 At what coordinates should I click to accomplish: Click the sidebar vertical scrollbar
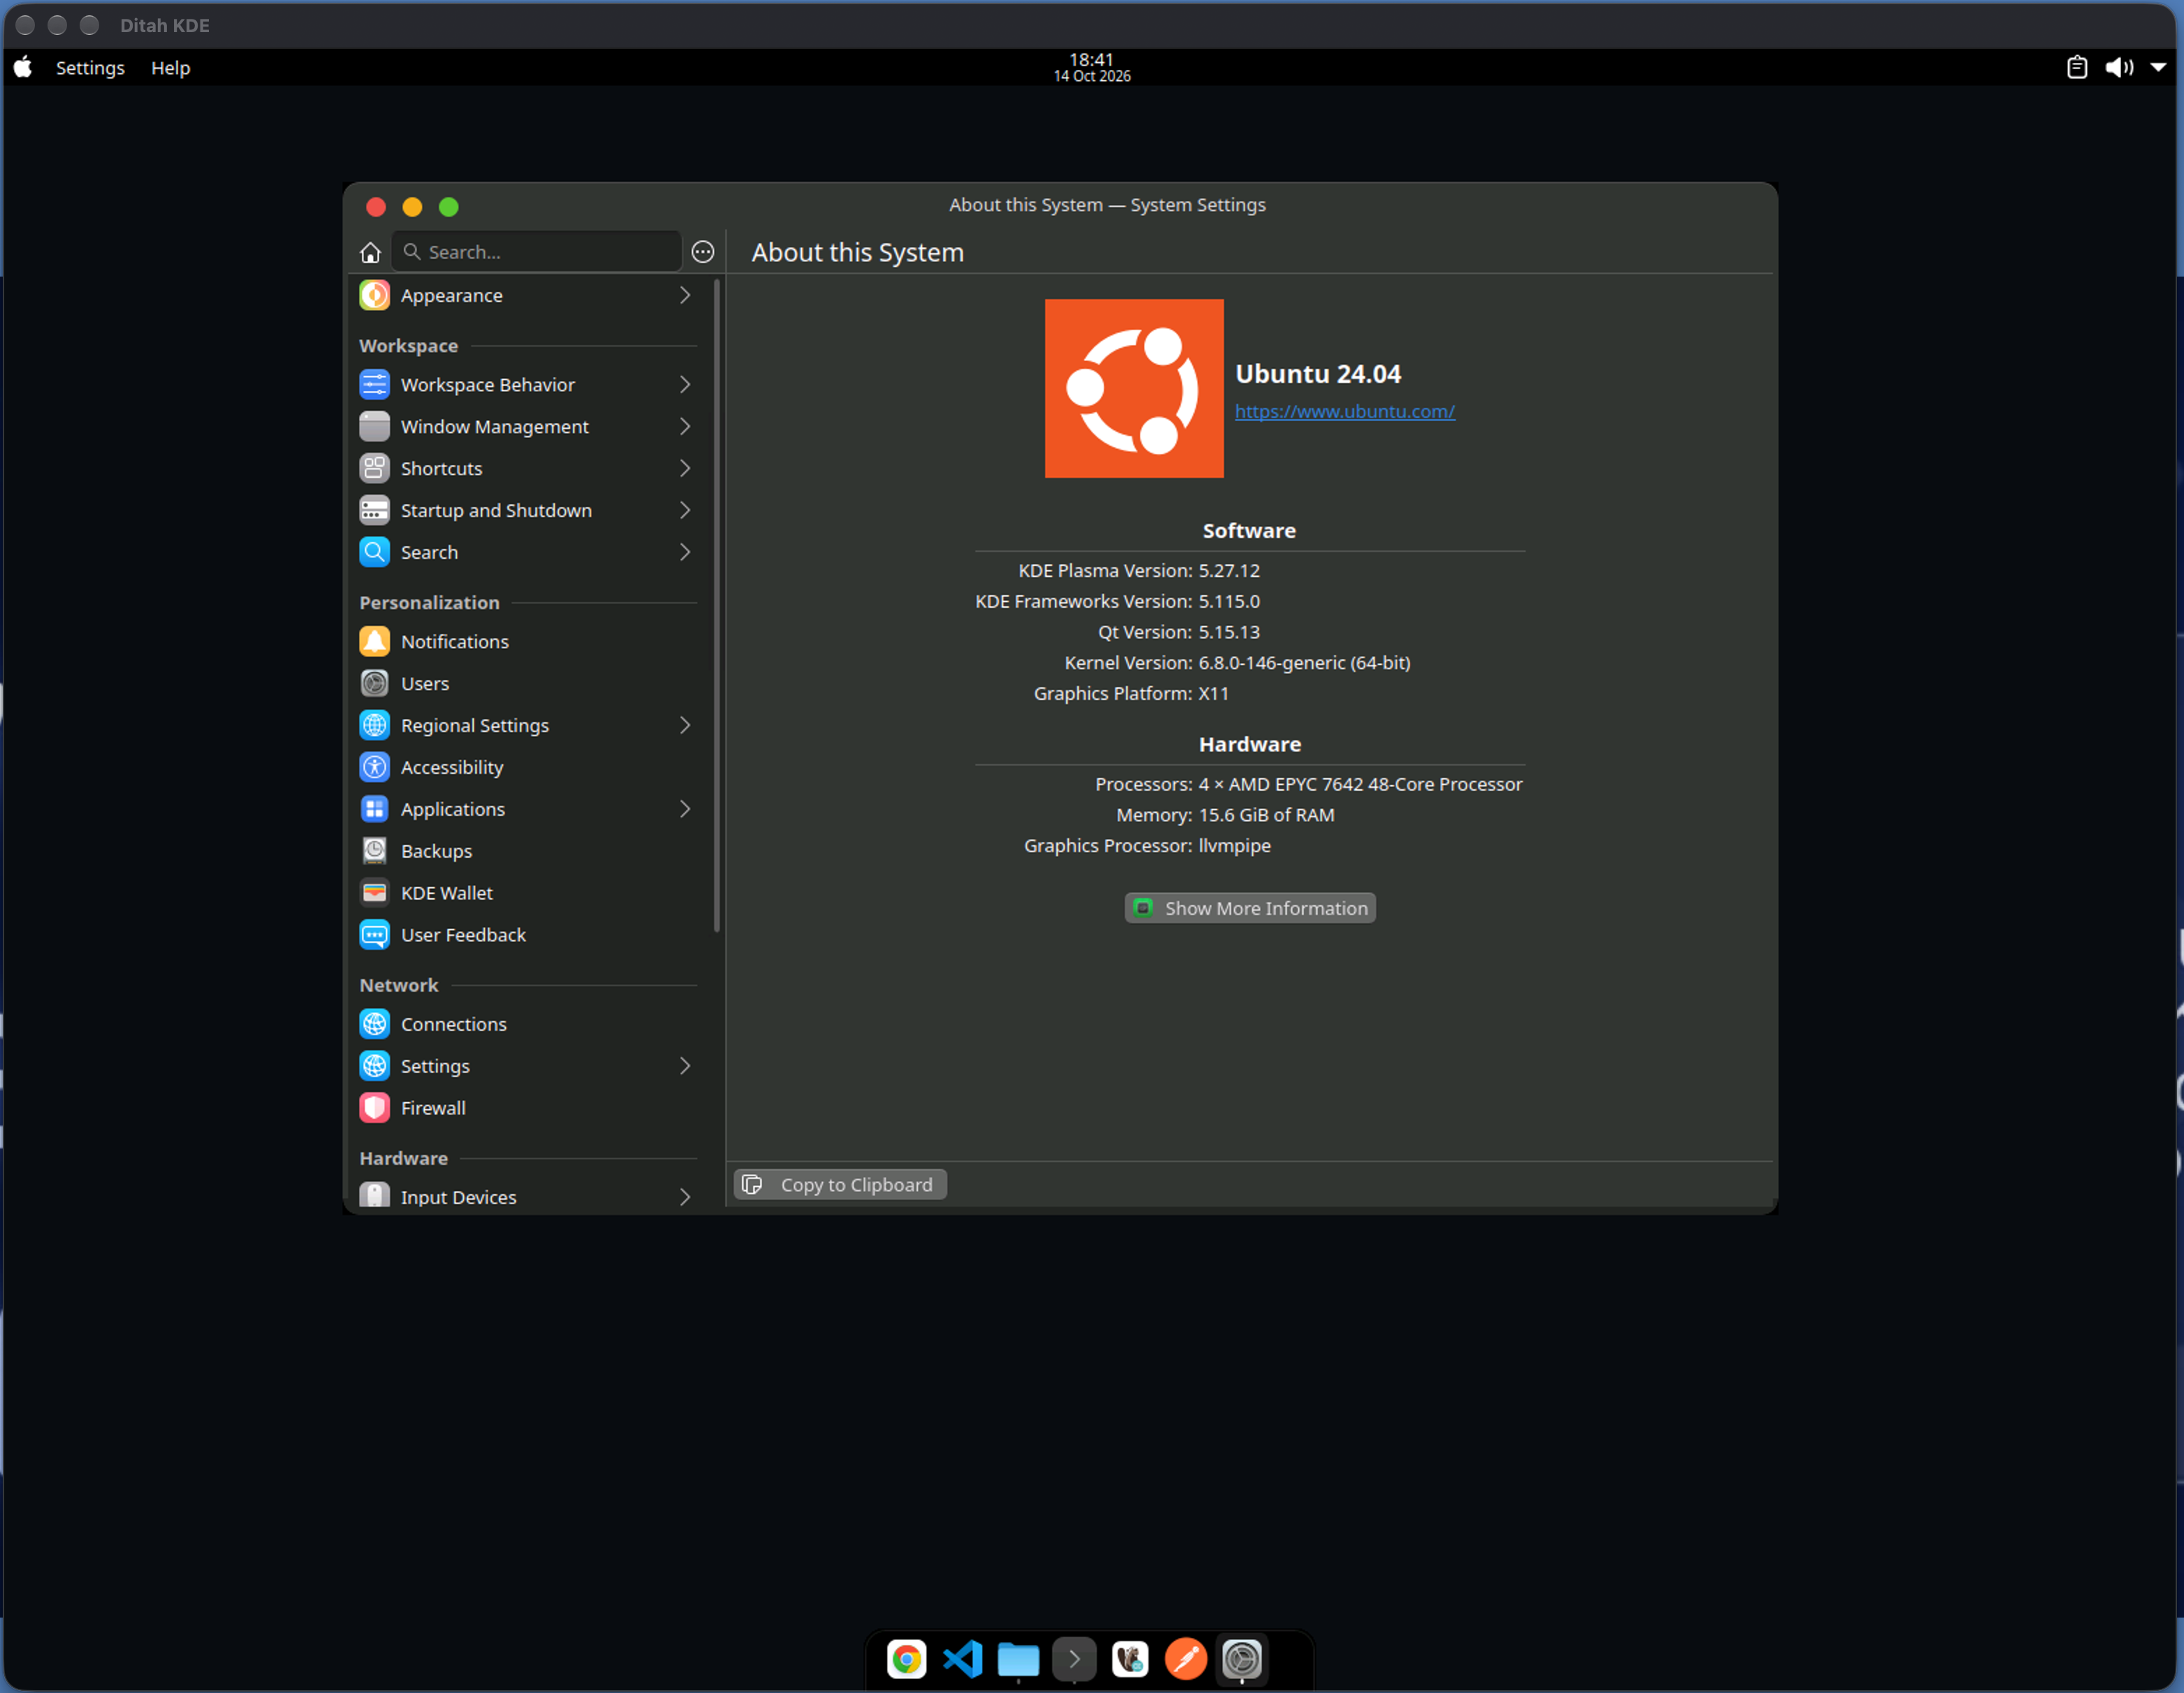[716, 605]
